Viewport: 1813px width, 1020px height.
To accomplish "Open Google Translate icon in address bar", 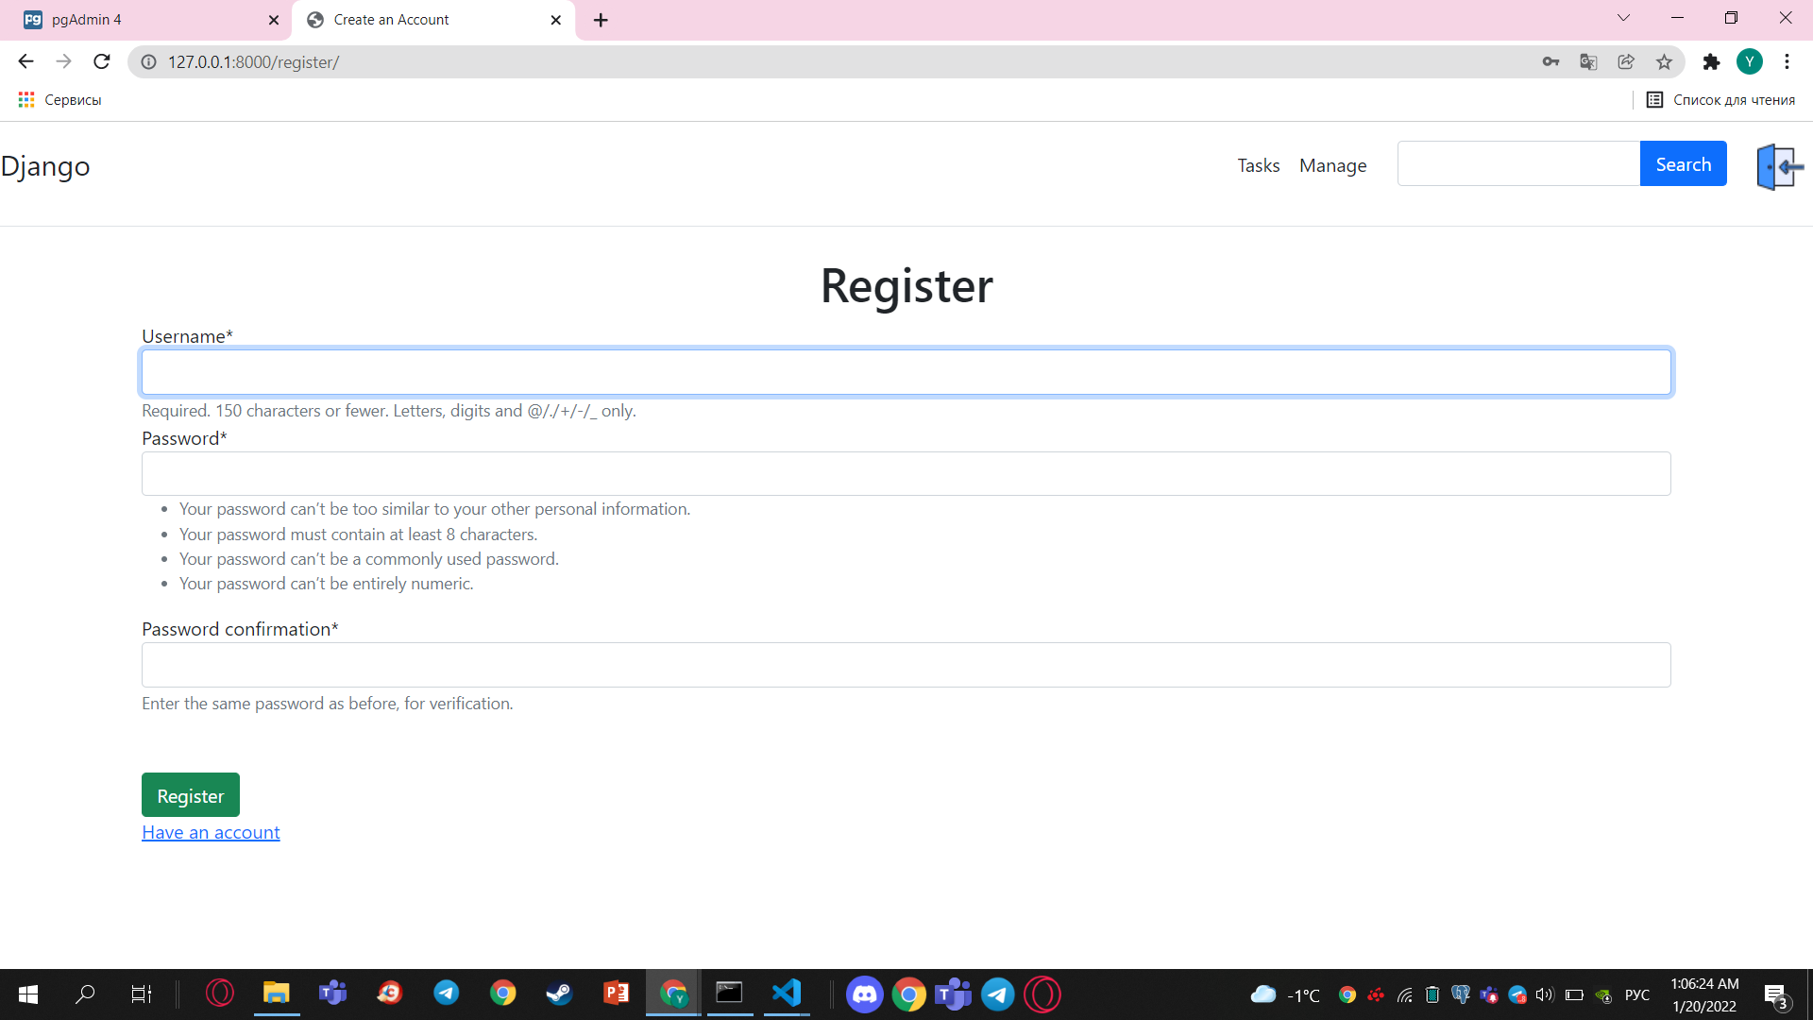I will point(1588,61).
